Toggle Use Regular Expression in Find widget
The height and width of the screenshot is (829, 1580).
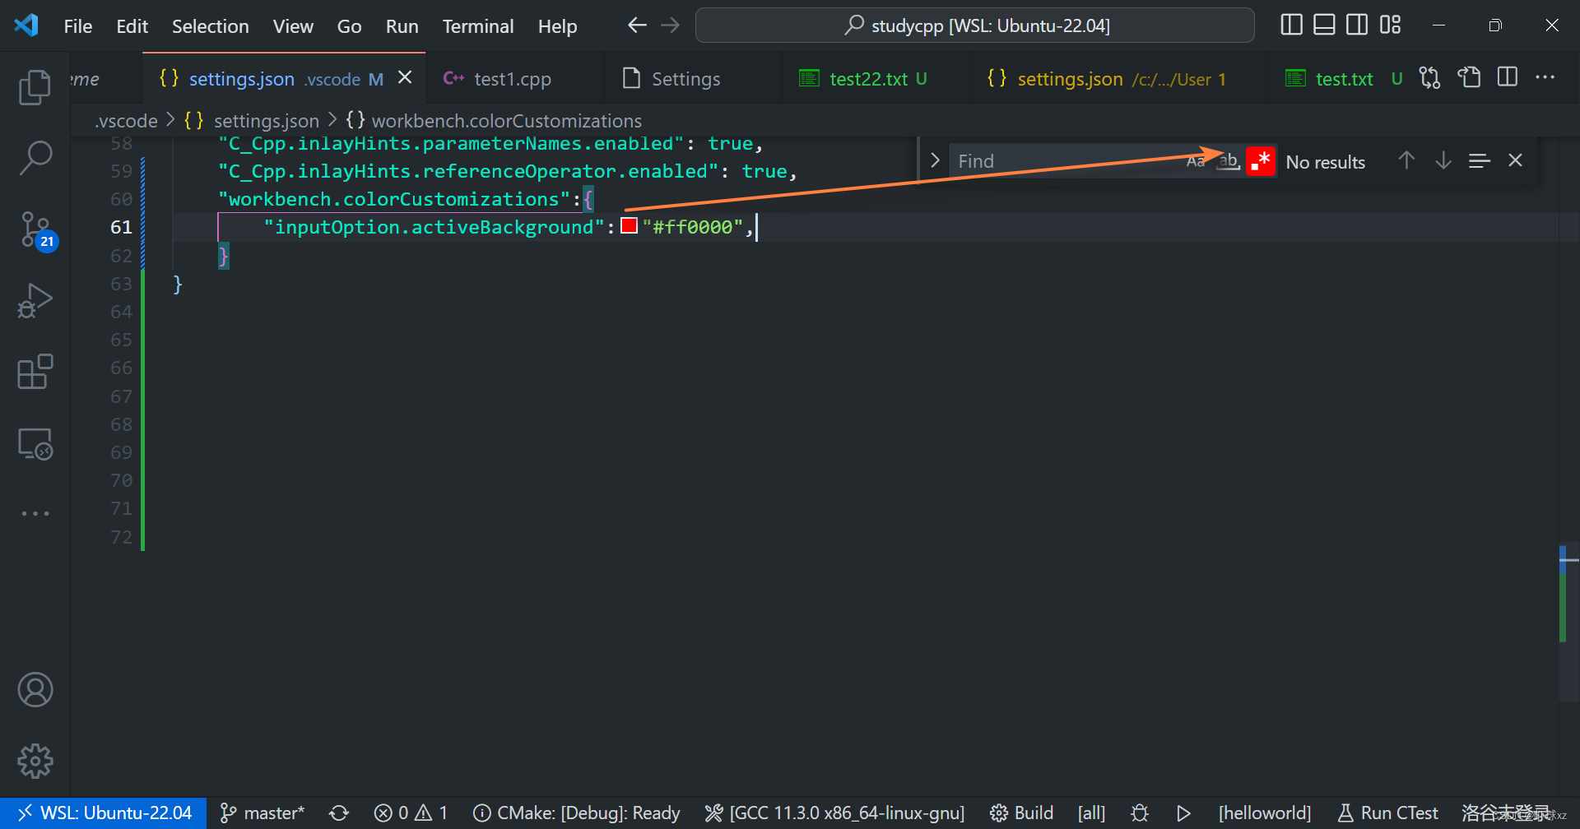(1261, 161)
